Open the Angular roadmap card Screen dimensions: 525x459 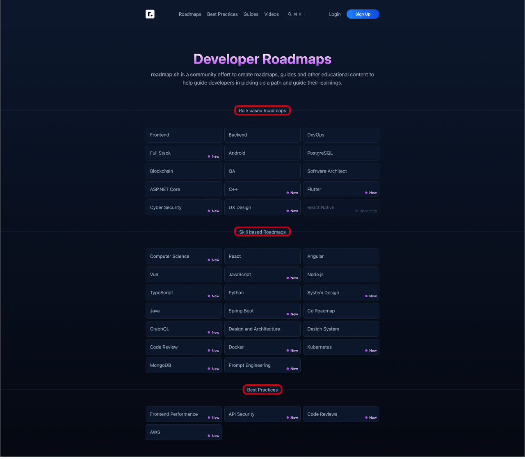[341, 256]
